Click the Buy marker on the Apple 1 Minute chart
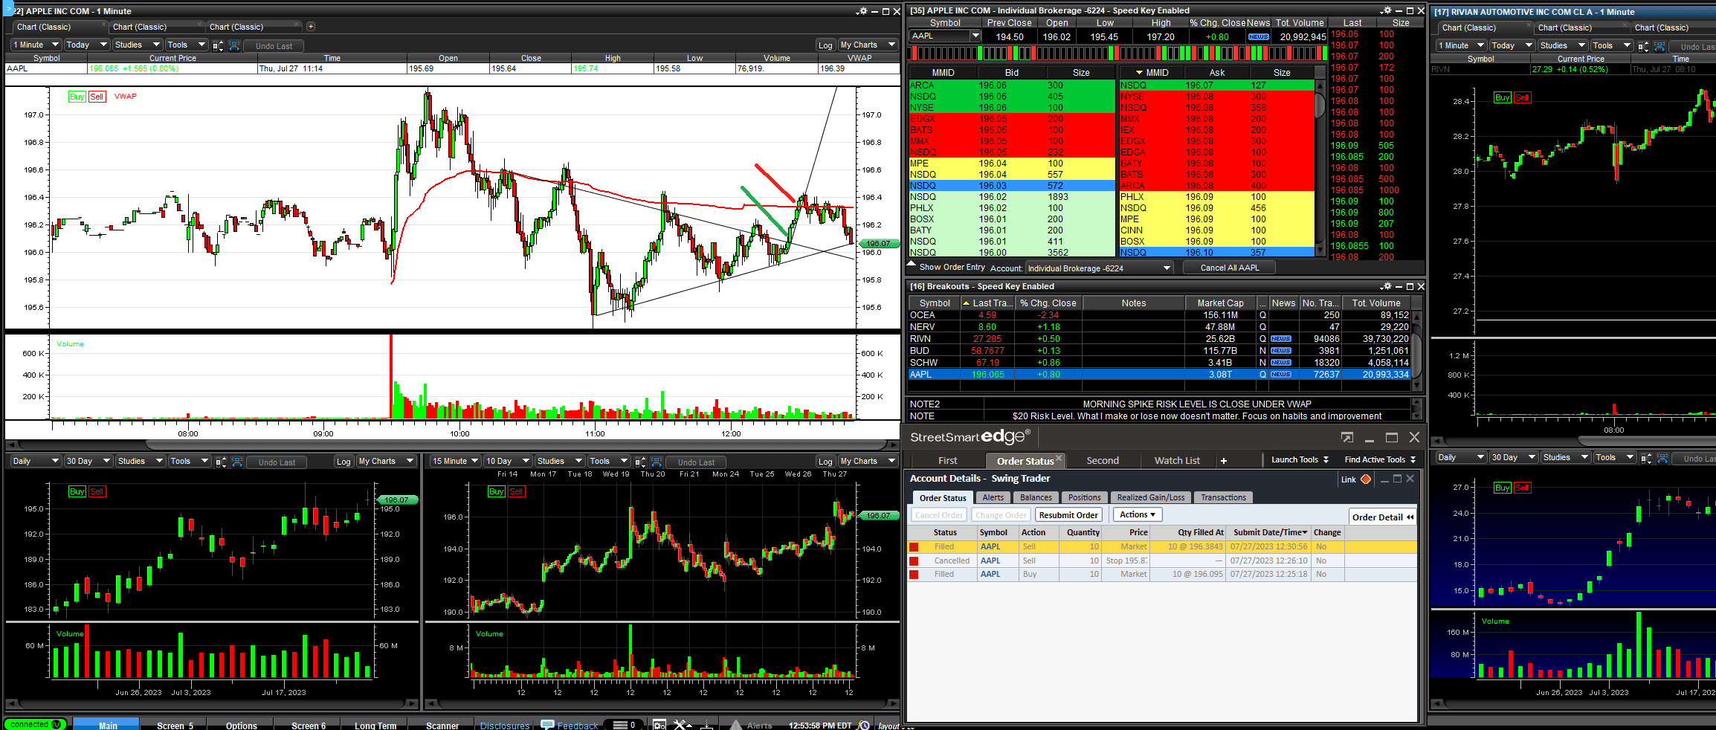This screenshot has height=730, width=1716. pos(77,97)
